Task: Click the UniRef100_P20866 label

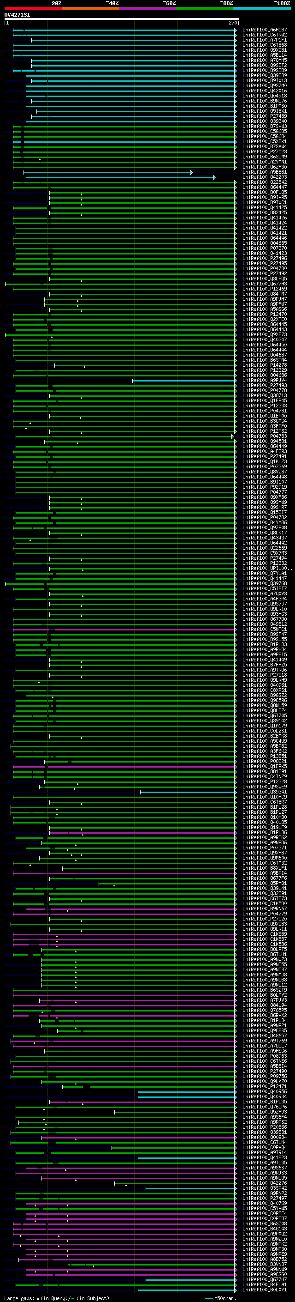Action: [265, 1127]
